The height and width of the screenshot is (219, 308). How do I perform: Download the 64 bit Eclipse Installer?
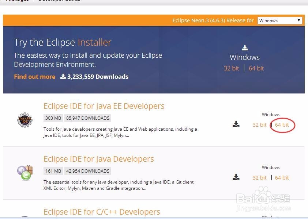tap(256, 68)
